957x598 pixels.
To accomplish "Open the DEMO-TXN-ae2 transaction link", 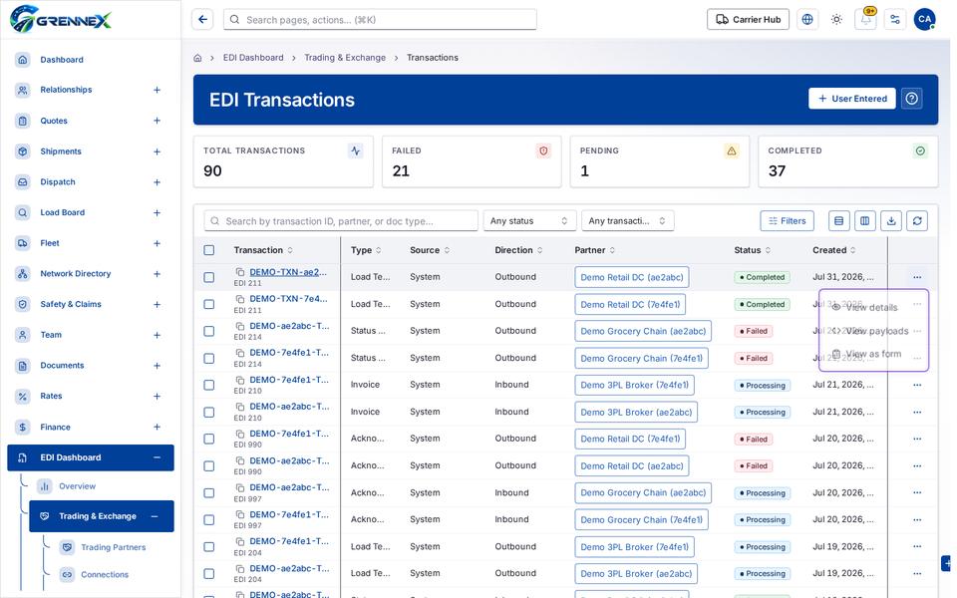I will coord(288,272).
